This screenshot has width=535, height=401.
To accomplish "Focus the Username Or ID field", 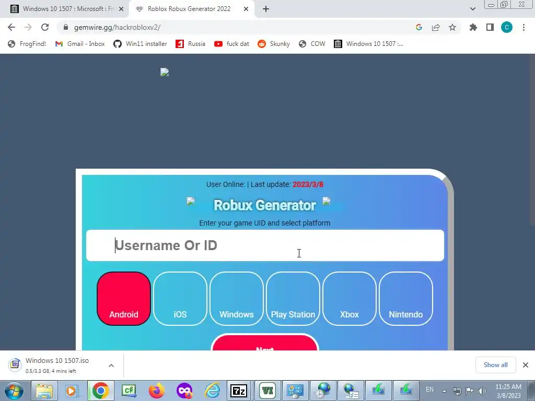I will pos(265,245).
